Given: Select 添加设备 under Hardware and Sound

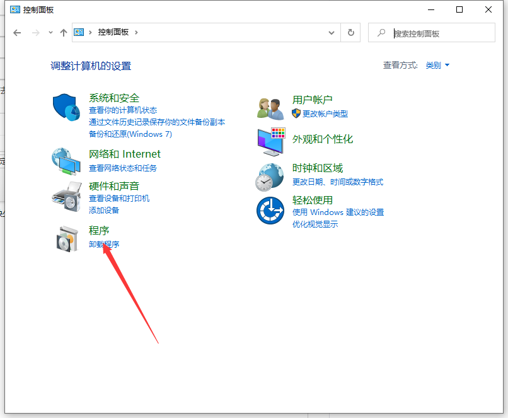Looking at the screenshot, I should tap(104, 211).
